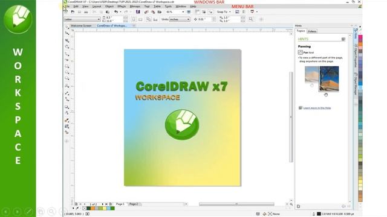Viewport: 387px width, 217px height.
Task: Click Options icon in standard toolbar
Action: pos(237,12)
